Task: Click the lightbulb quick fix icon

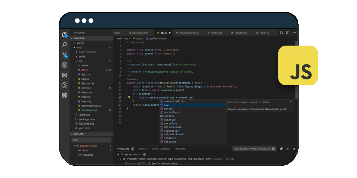Action: tap(129, 98)
